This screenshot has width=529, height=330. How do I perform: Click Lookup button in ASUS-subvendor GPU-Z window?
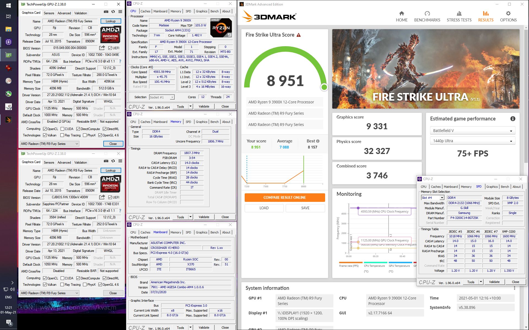pyautogui.click(x=110, y=21)
